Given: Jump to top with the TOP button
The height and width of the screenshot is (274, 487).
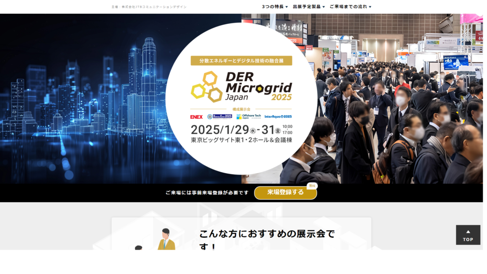Looking at the screenshot, I should tap(468, 235).
